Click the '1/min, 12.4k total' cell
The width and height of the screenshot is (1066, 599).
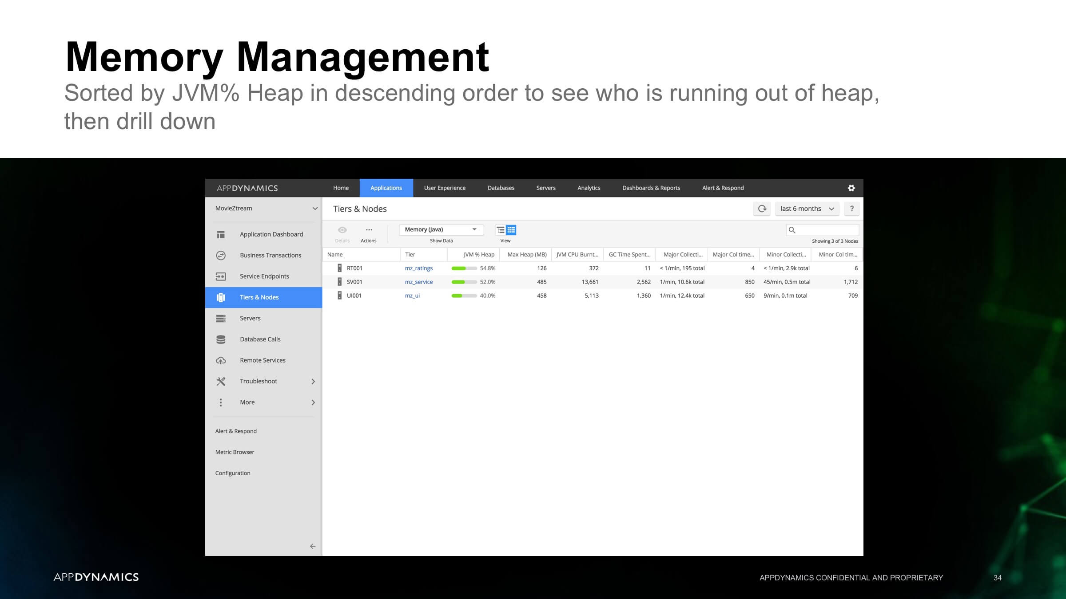682,296
